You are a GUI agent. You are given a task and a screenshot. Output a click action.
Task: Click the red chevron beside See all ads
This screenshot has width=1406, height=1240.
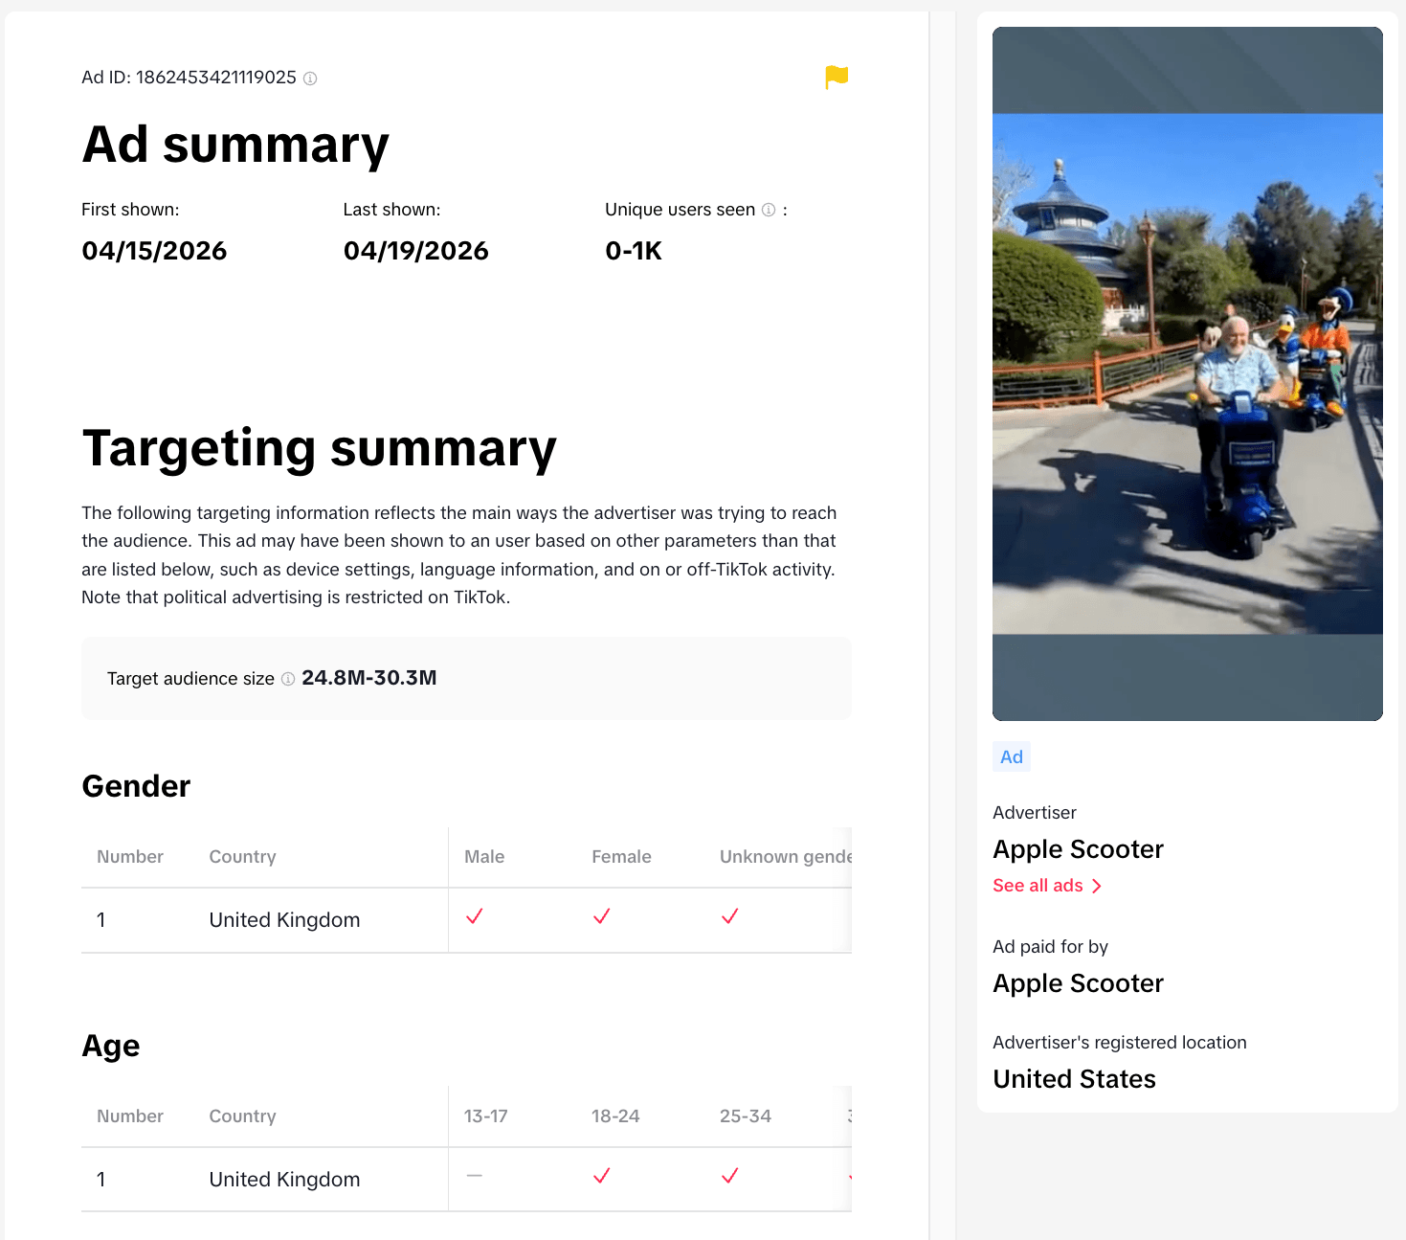1097,886
